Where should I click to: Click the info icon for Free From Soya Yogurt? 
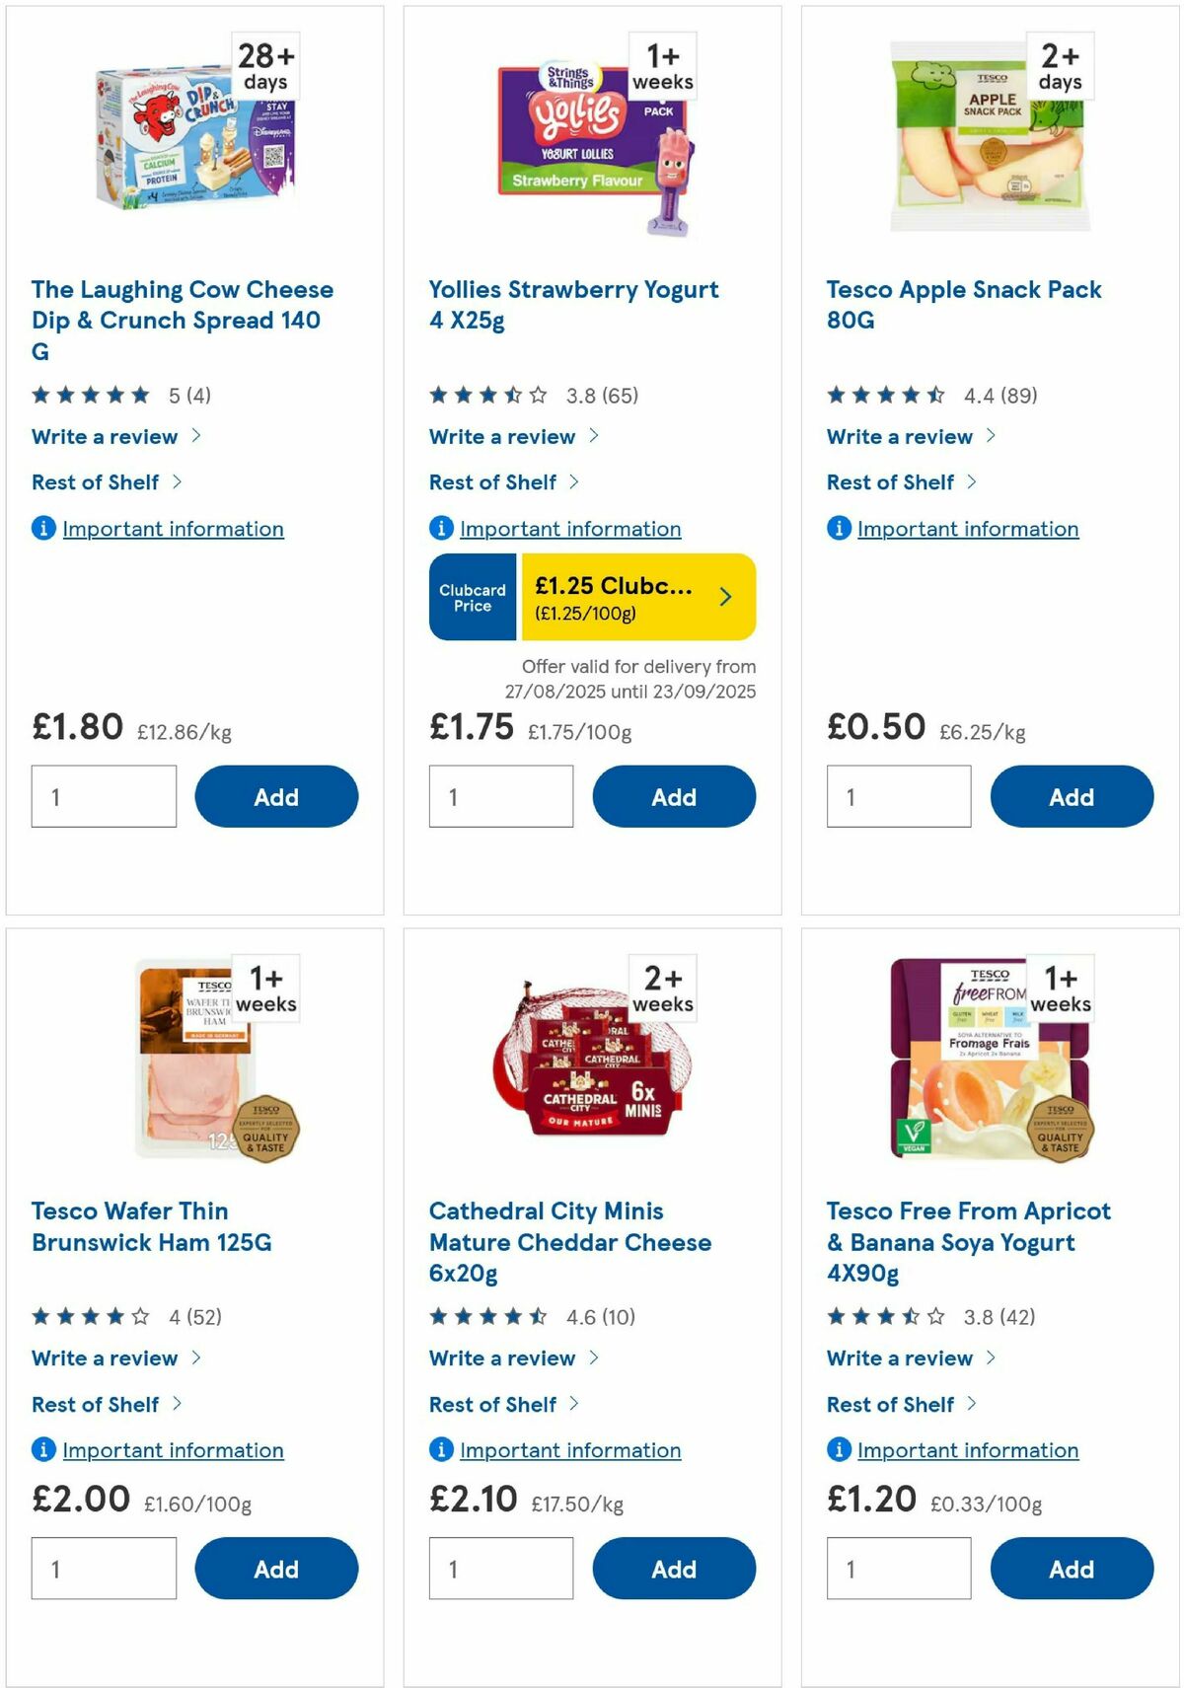click(837, 1450)
